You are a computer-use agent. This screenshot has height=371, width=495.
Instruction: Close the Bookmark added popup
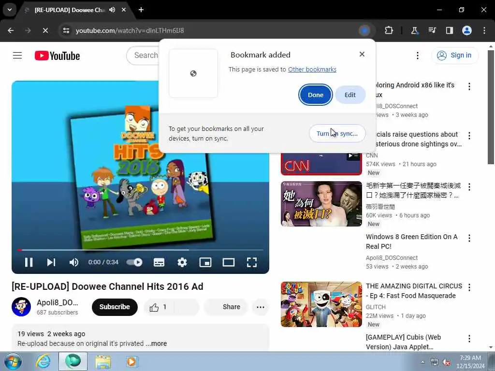click(x=362, y=54)
